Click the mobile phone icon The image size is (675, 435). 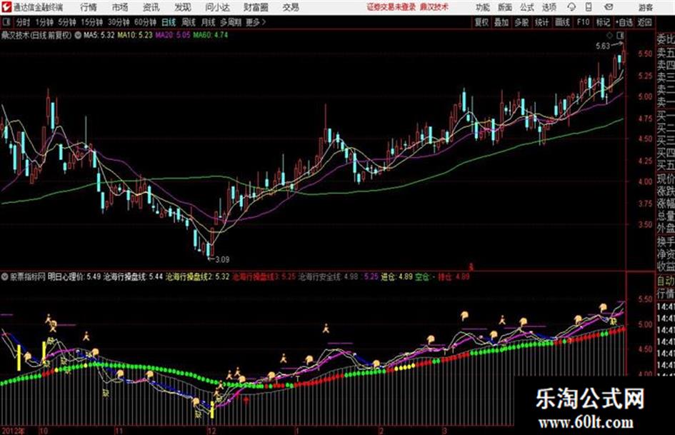(x=589, y=7)
